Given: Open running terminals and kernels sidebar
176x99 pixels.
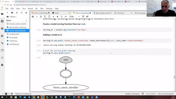Looking at the screenshot, I should (x=2, y=21).
